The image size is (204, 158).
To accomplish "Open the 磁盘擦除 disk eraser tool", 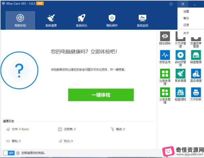I will tap(180, 92).
